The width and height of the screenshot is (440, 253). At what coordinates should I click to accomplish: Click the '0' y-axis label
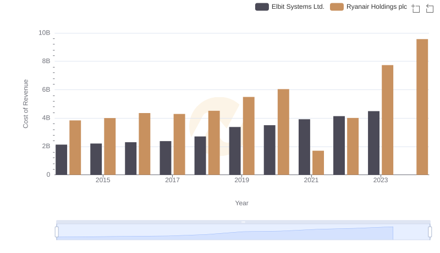[x=48, y=175]
